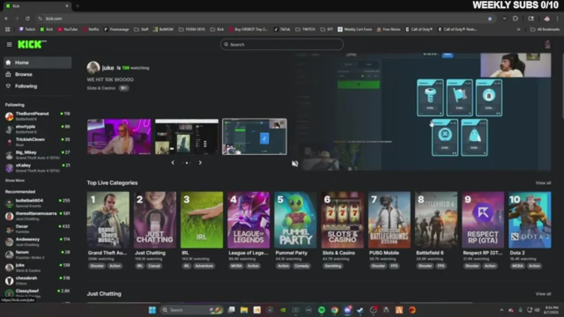The width and height of the screenshot is (564, 317).
Task: Open the Just Chatting category card
Action: coord(155,220)
